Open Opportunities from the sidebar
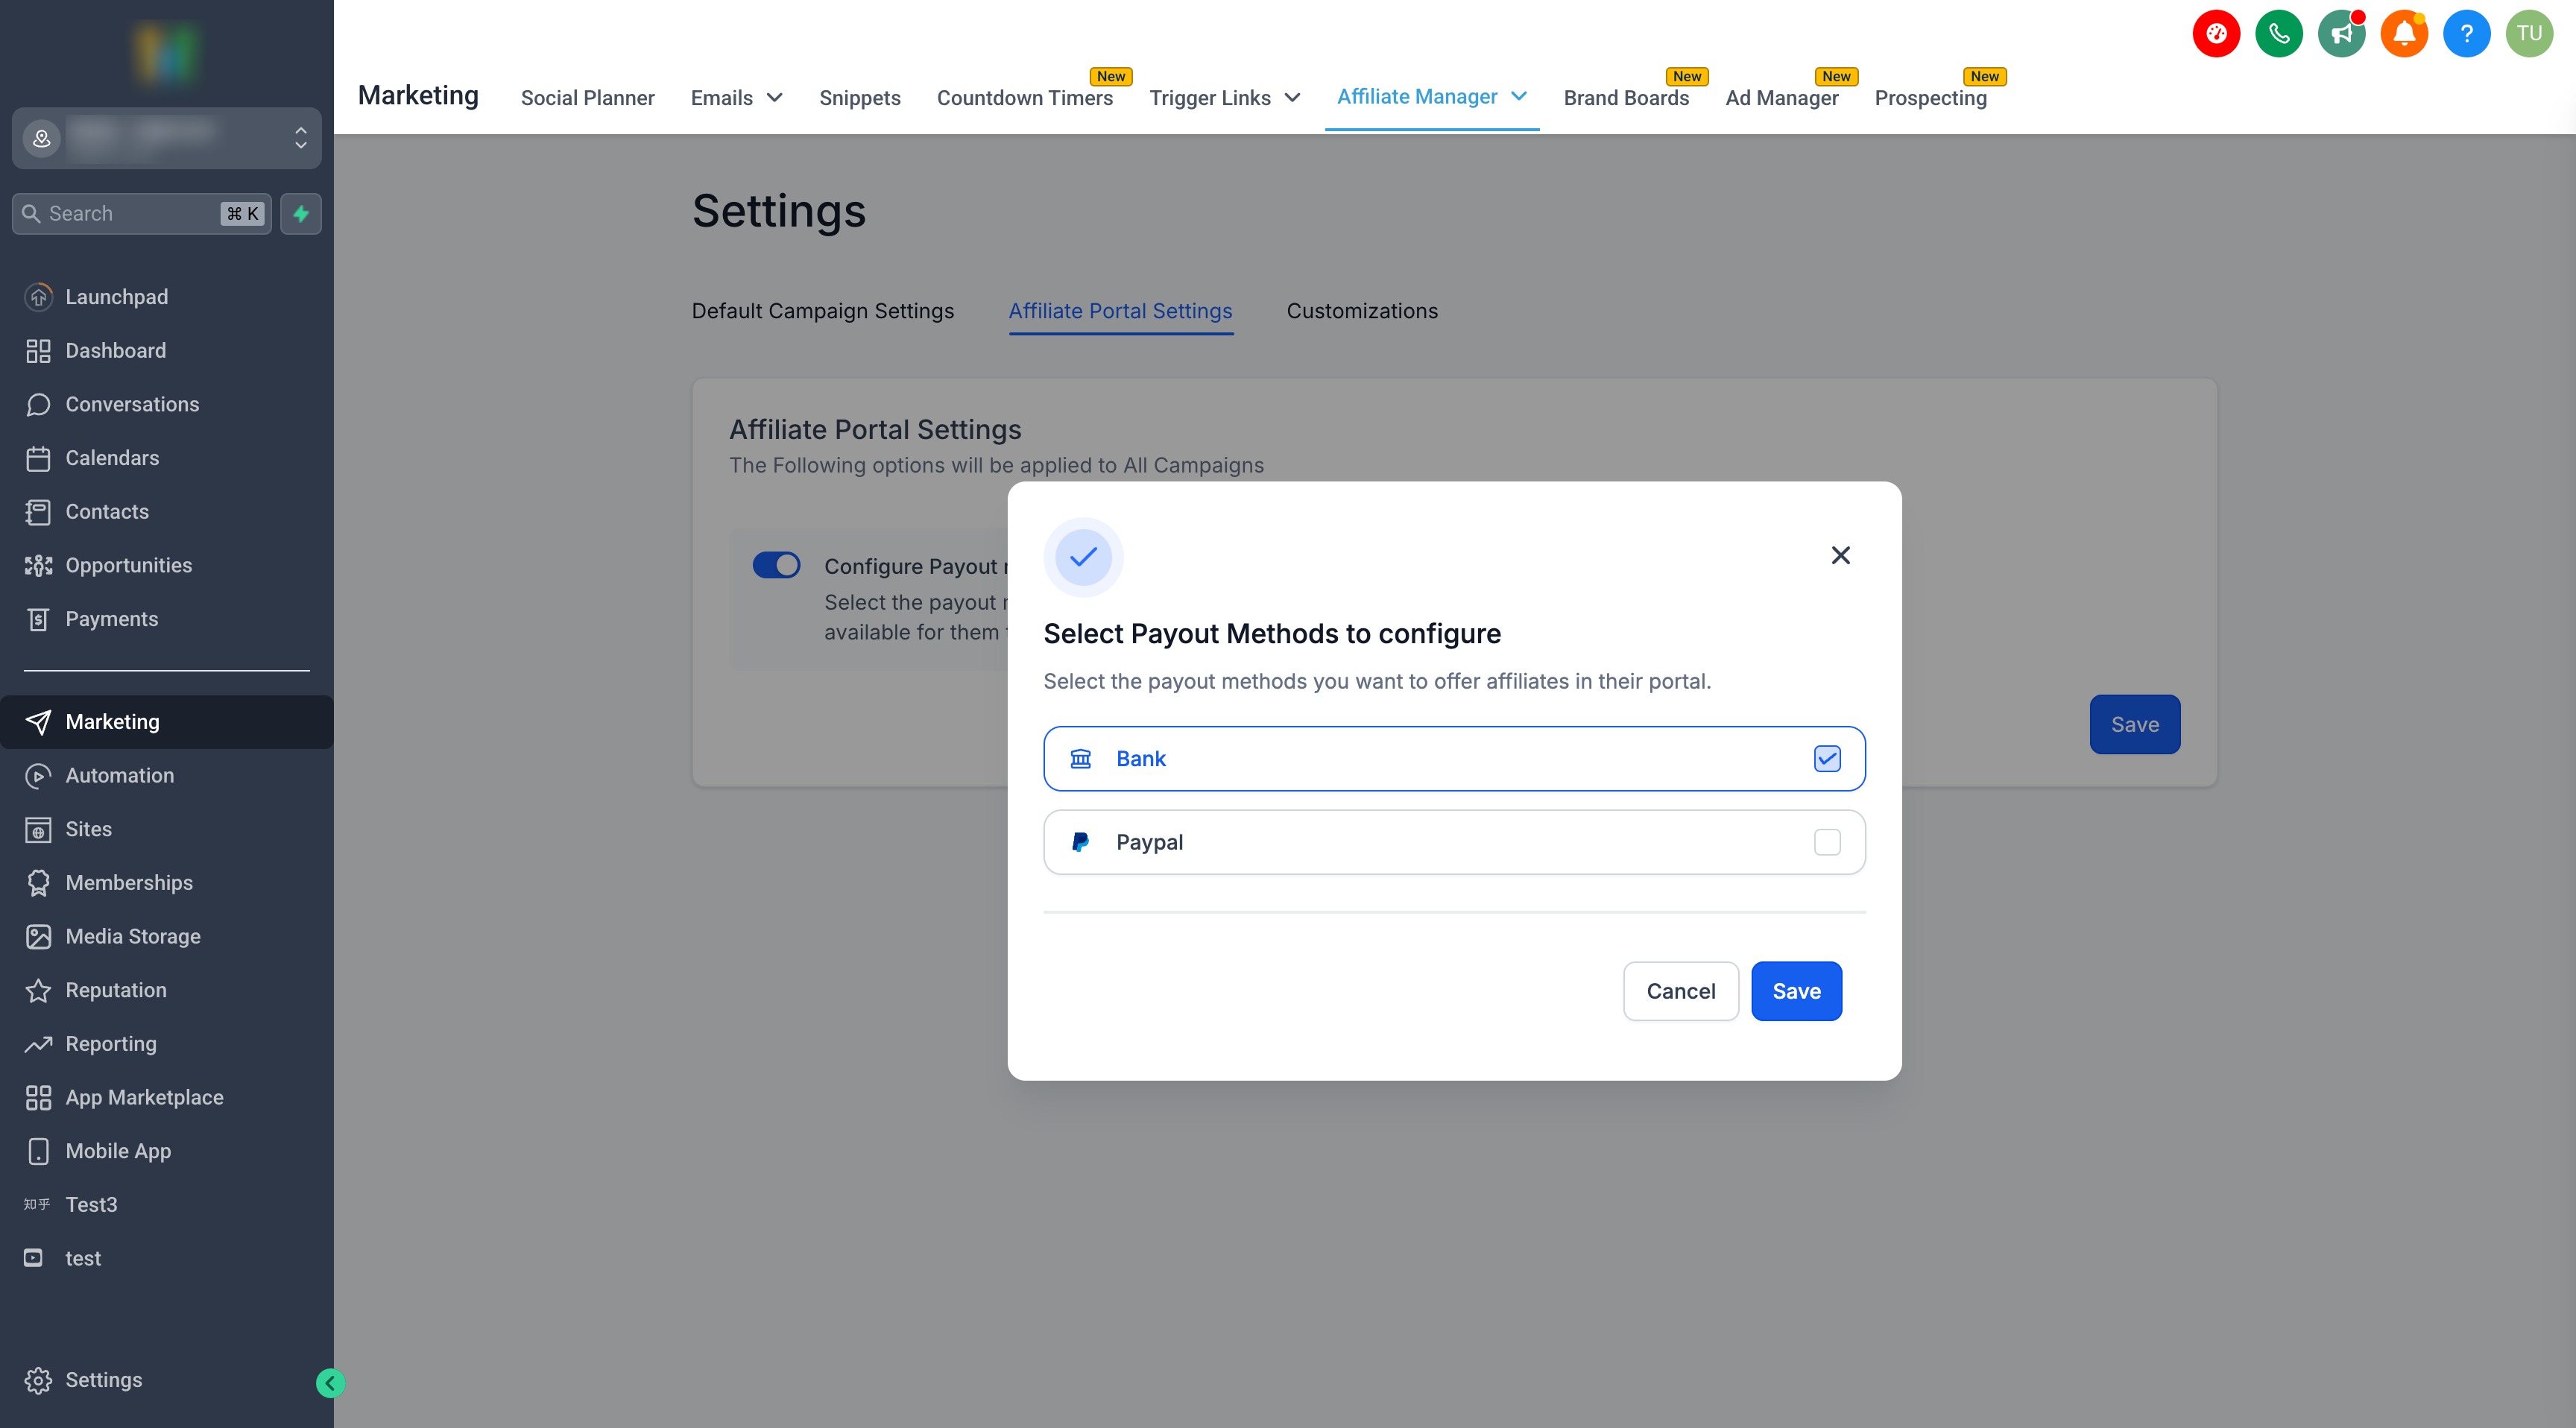Viewport: 2576px width, 1428px height. (x=128, y=565)
